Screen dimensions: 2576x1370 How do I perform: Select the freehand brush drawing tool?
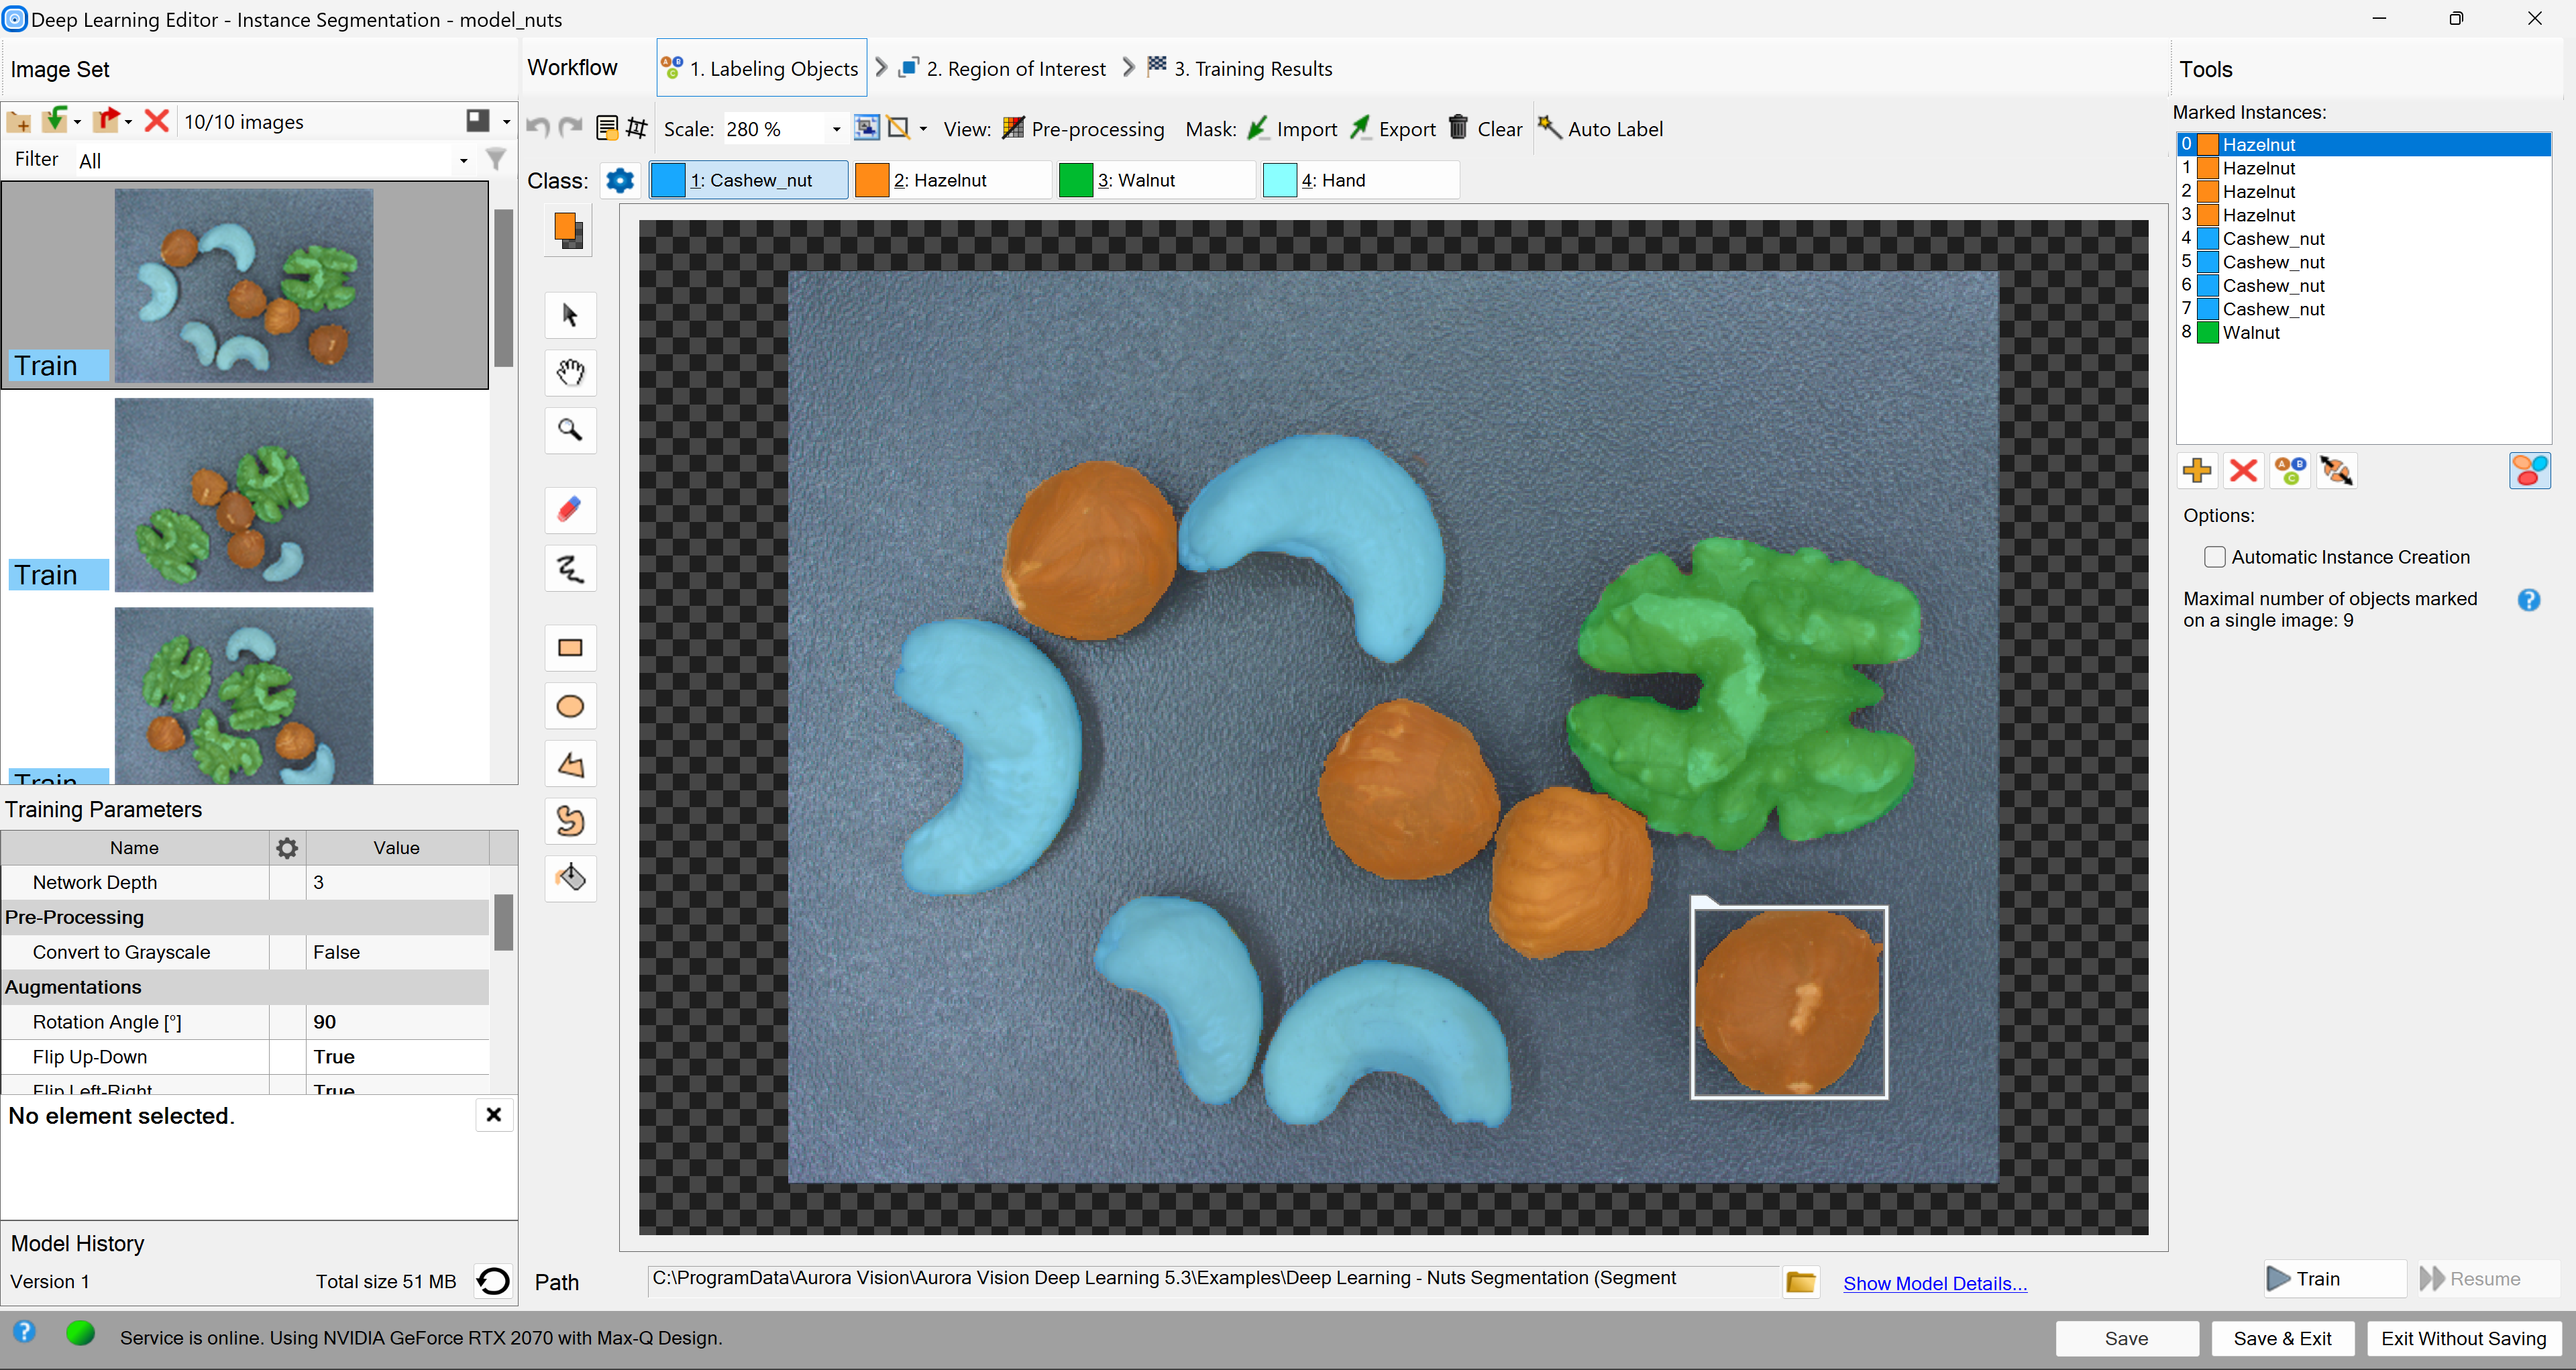pos(570,569)
